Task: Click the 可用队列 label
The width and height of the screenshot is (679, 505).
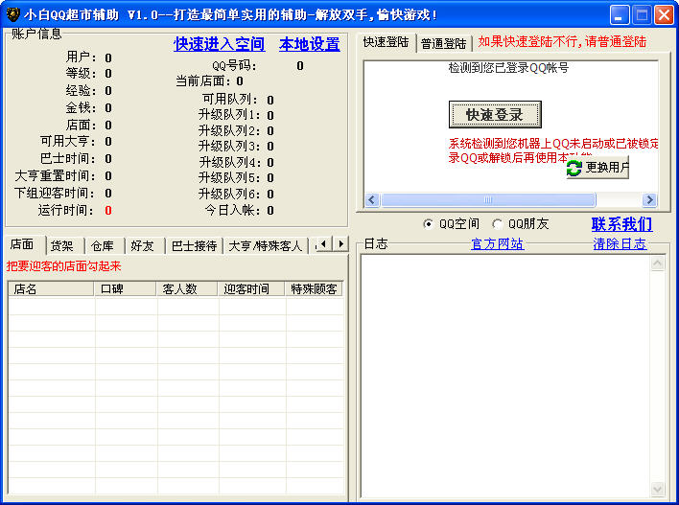Action: click(x=230, y=100)
